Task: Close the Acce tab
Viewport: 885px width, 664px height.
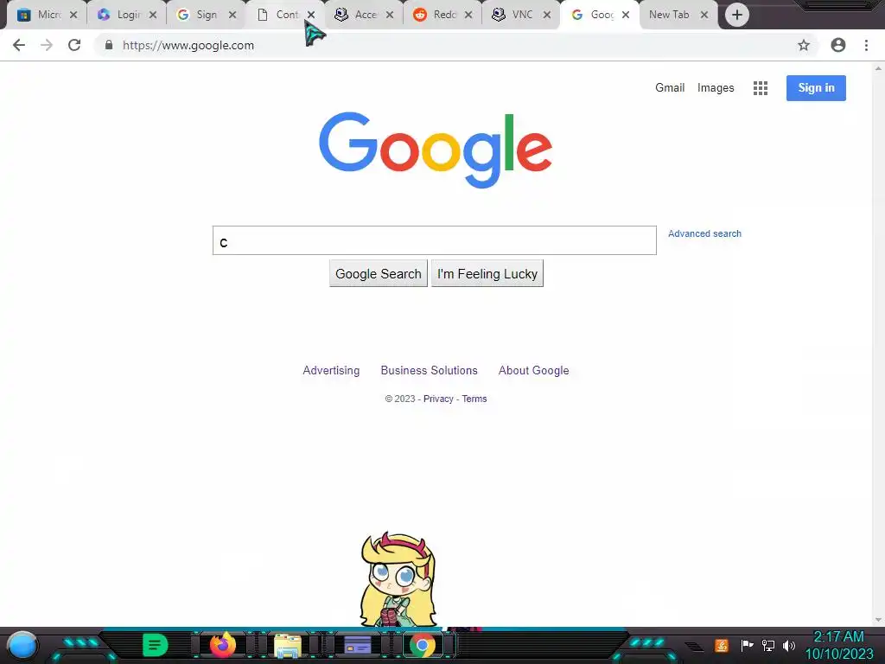Action: tap(390, 16)
